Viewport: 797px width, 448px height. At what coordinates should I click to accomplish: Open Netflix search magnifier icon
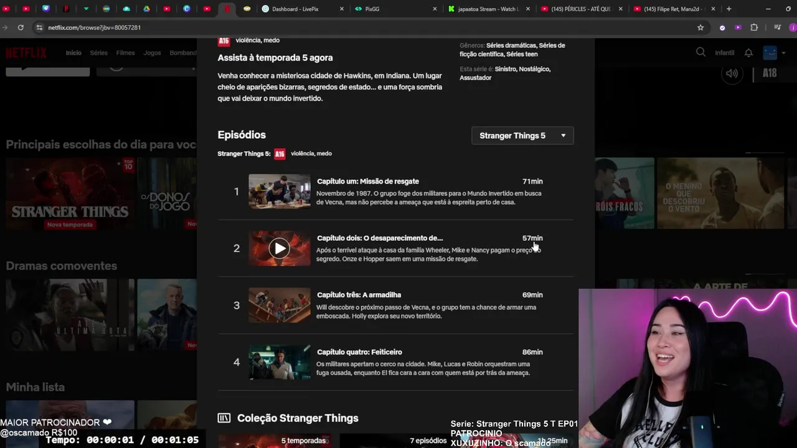pyautogui.click(x=700, y=52)
